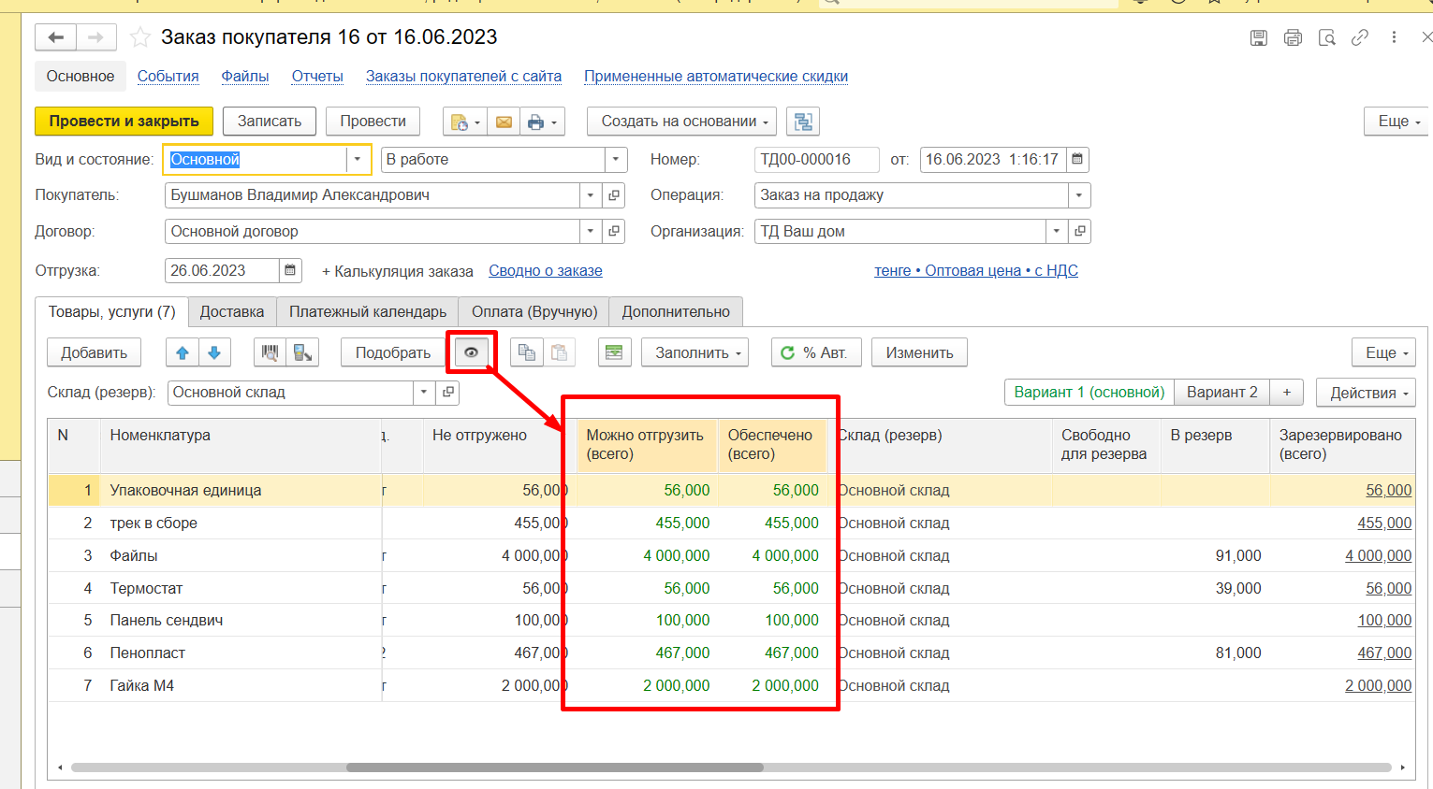Open the Платежный календарь tab
This screenshot has width=1433, height=789.
click(368, 311)
